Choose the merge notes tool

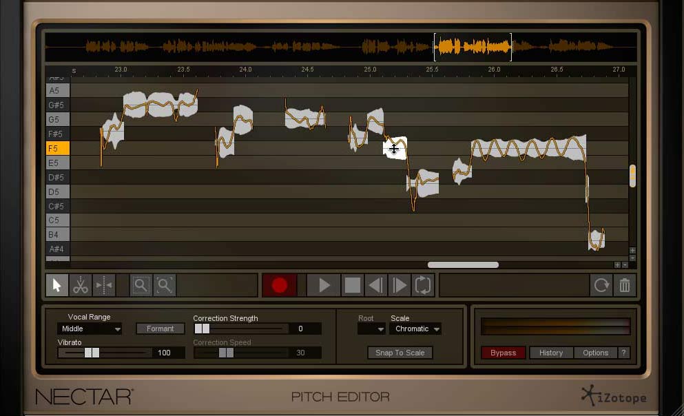(104, 286)
